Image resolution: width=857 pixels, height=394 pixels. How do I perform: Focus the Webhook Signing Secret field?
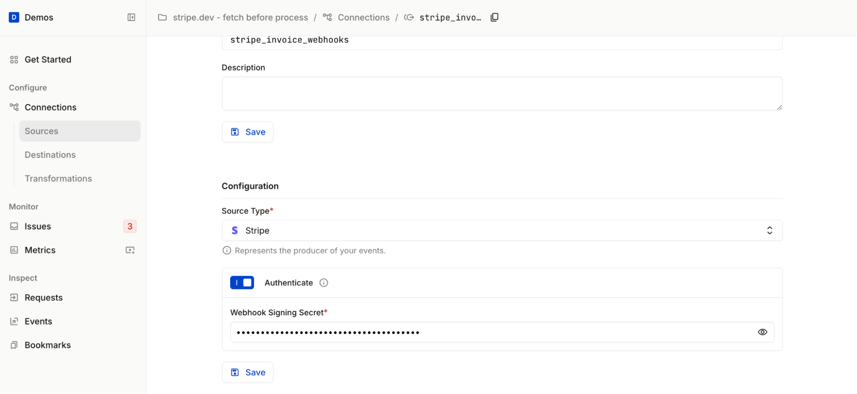click(x=493, y=332)
